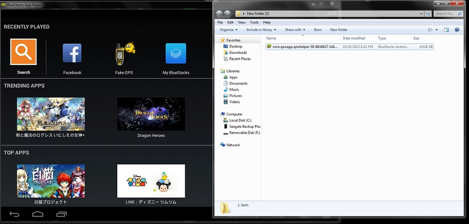This screenshot has height=224, width=469.
Task: Open the view options dropdown arrow
Action: [x=437, y=29]
